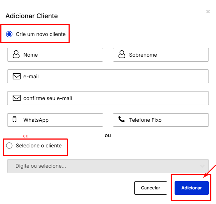Select the 'Crie um novo cliente' radio button
216x204 pixels.
(x=9, y=34)
